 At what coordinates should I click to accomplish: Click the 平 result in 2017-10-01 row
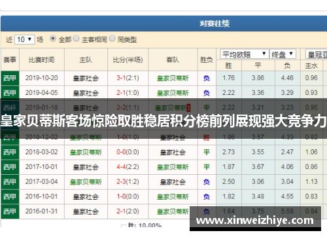[x=207, y=167]
